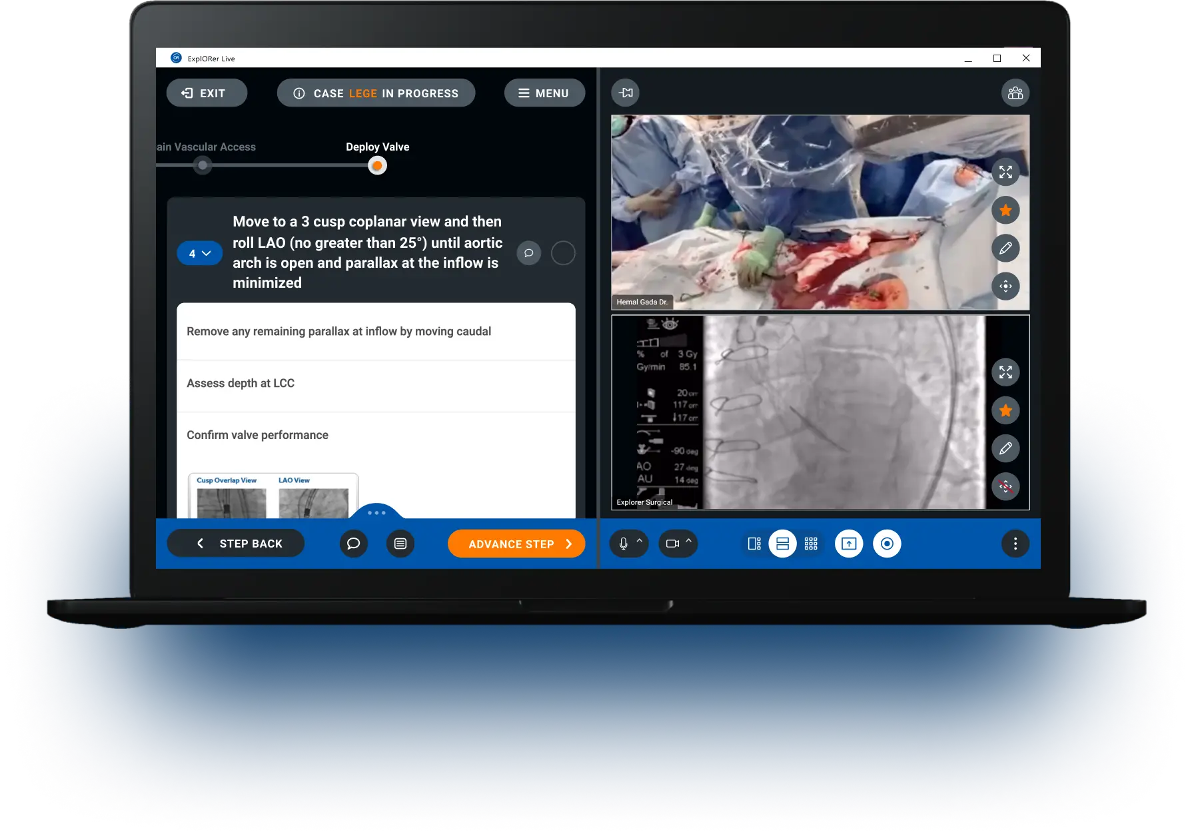Open camera device options chevron
Image resolution: width=1190 pixels, height=838 pixels.
[687, 540]
